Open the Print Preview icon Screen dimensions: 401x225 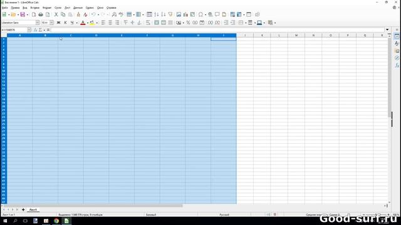(48, 14)
